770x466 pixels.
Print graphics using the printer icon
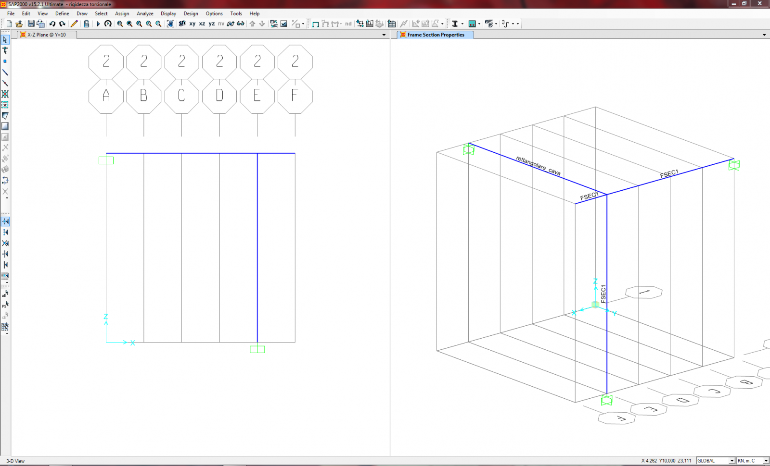point(40,24)
